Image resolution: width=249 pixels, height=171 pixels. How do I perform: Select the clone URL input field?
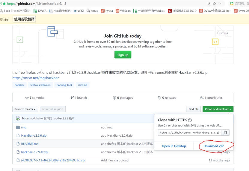pos(189,132)
